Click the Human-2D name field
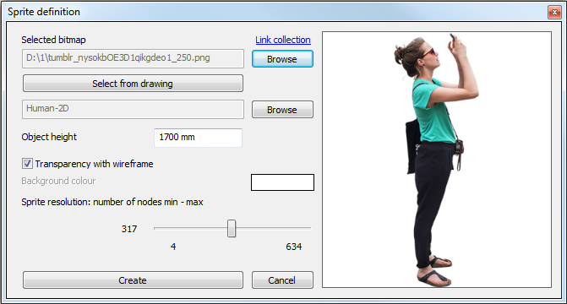The image size is (567, 304). click(x=133, y=109)
